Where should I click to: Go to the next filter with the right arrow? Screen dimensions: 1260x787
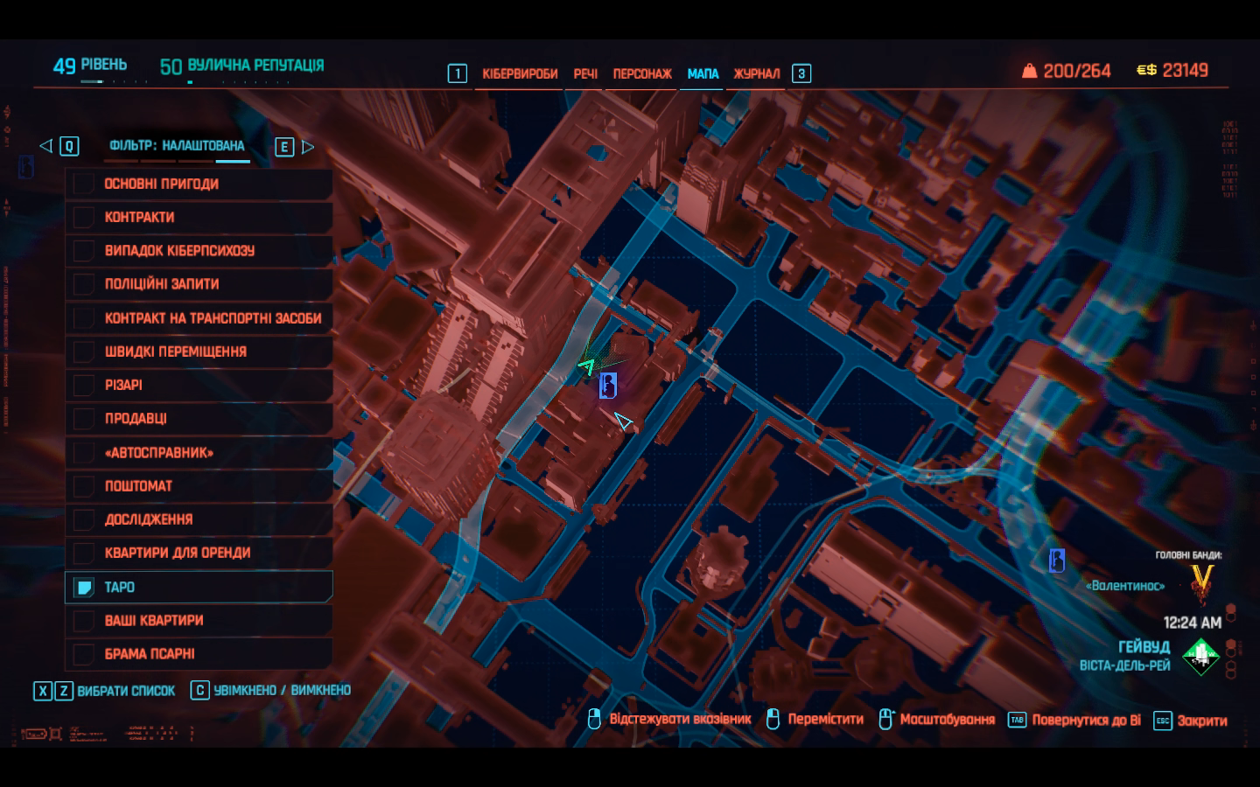tap(307, 147)
